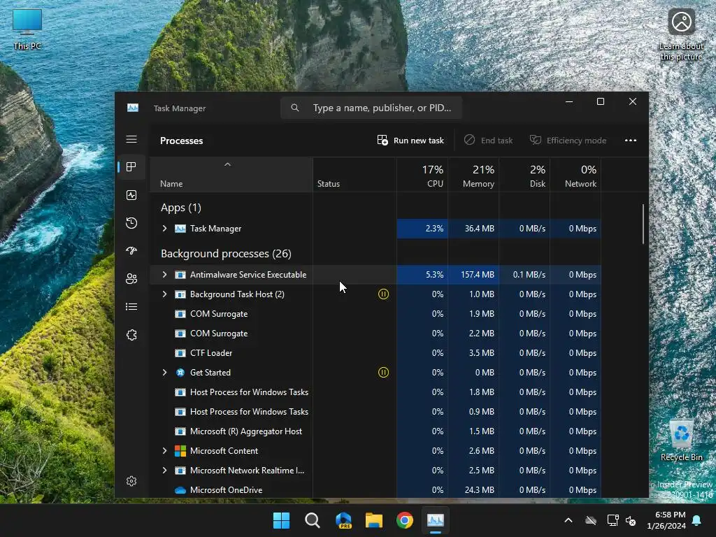Expand the Task Manager app row
The image size is (716, 537).
(165, 229)
